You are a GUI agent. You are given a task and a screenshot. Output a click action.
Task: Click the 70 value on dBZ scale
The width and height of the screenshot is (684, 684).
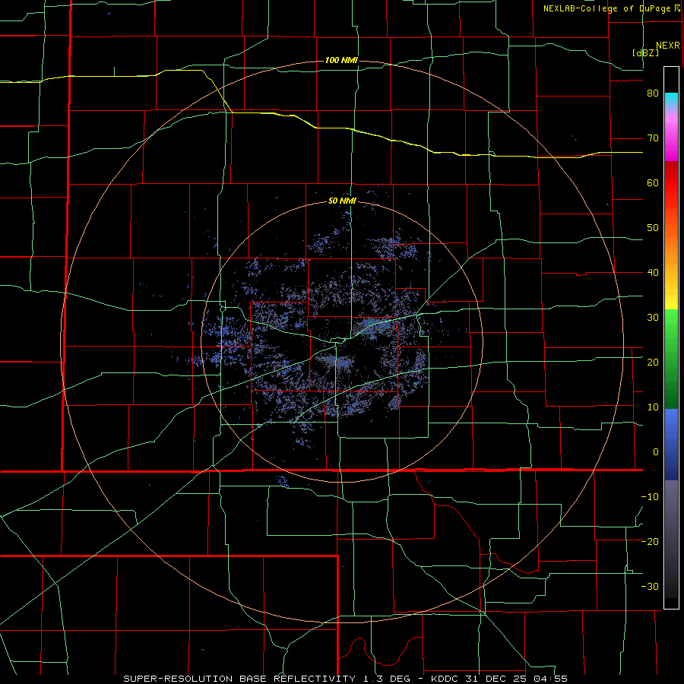653,138
